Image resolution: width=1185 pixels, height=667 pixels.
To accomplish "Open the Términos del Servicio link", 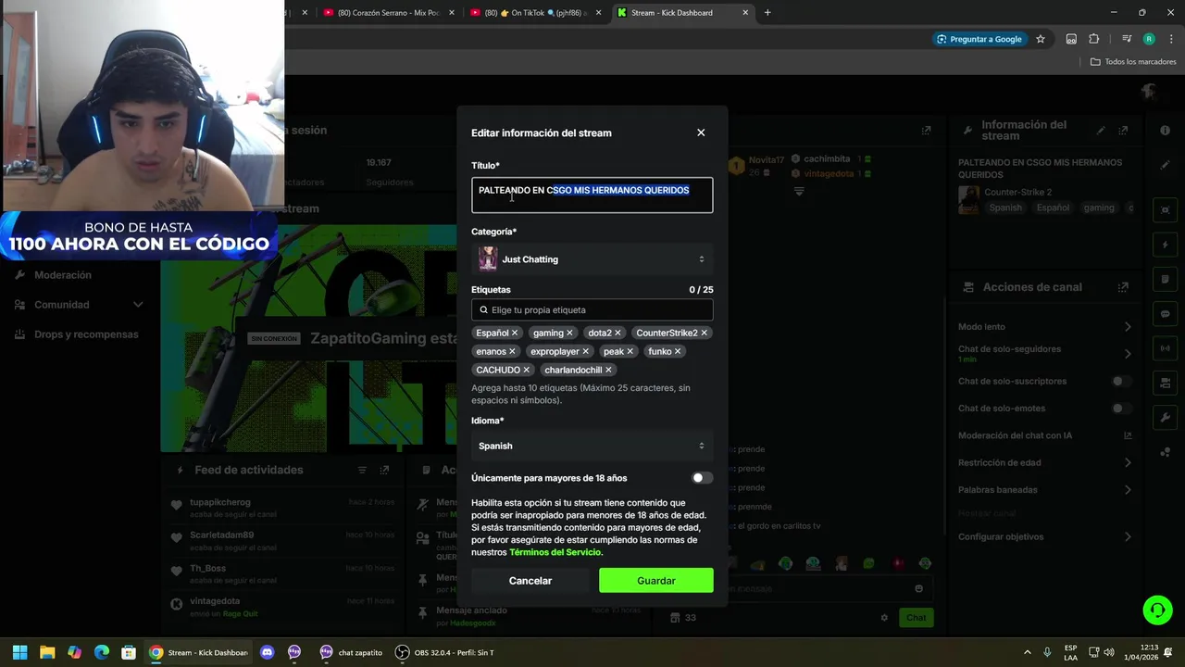I will pos(555,552).
